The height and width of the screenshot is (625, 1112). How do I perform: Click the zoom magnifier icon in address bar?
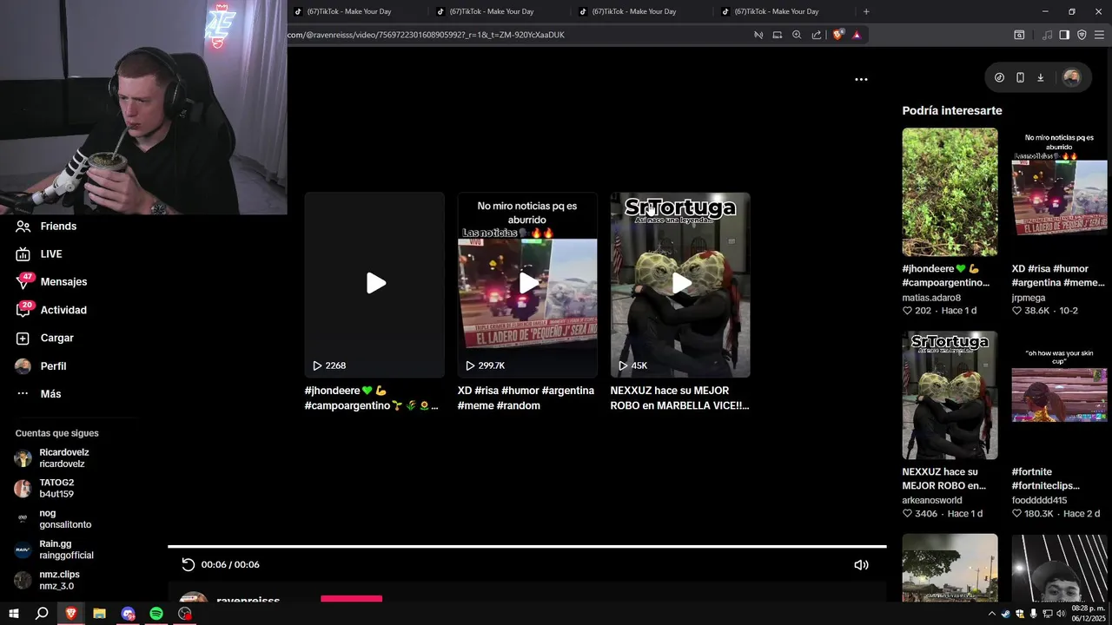point(797,35)
